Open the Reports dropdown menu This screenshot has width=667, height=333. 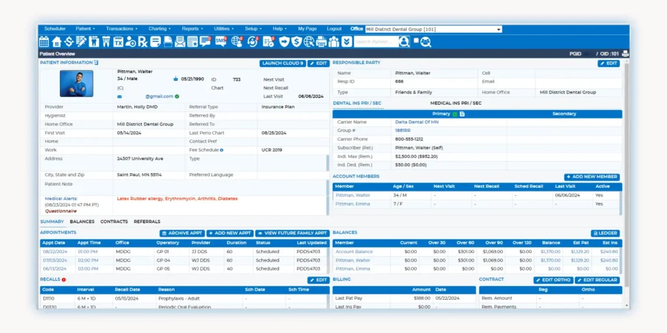point(192,29)
